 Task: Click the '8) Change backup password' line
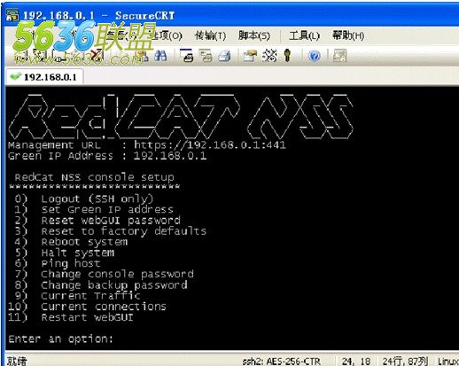[x=101, y=285]
